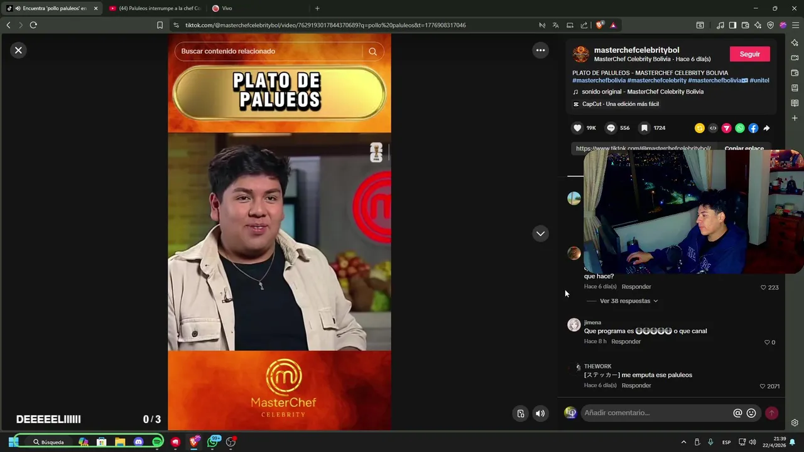Open OBS Studio from the taskbar
804x452 pixels.
coord(231,442)
